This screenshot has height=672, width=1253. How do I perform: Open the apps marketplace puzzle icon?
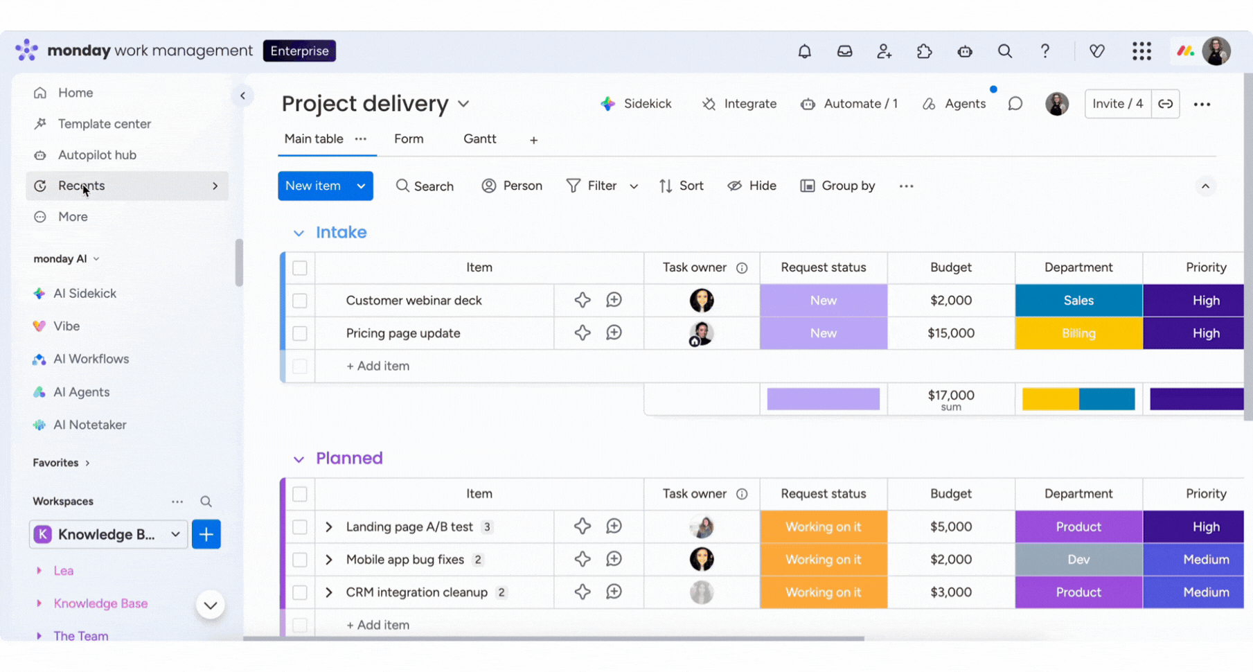click(924, 51)
